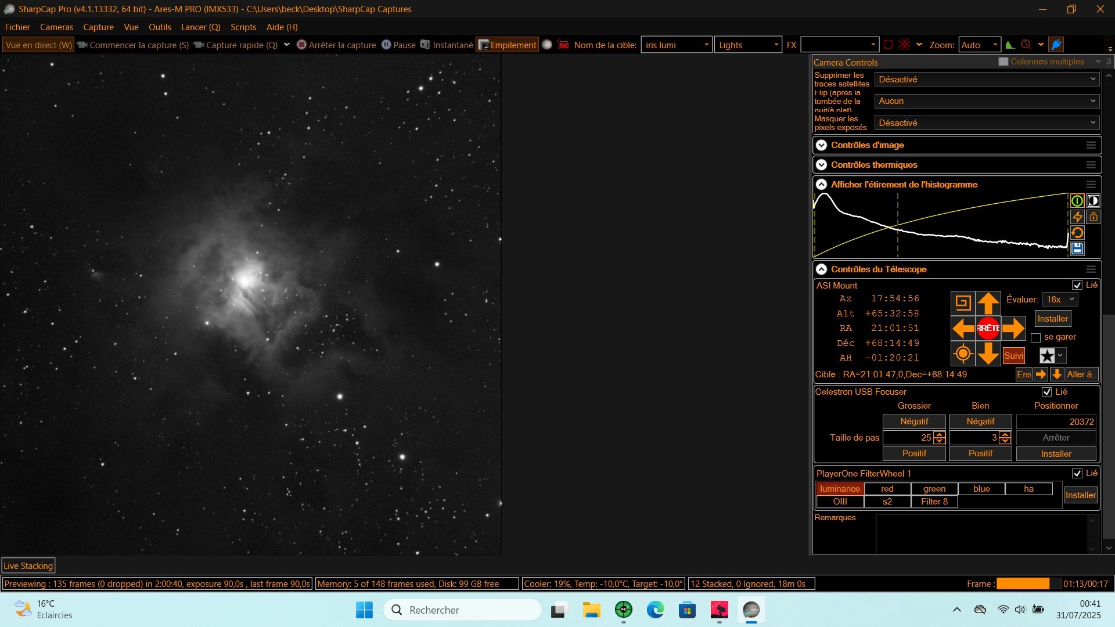Viewport: 1115px width, 627px height.
Task: Open the 'Évaluer' 16x rate dropdown
Action: [x=1060, y=300]
